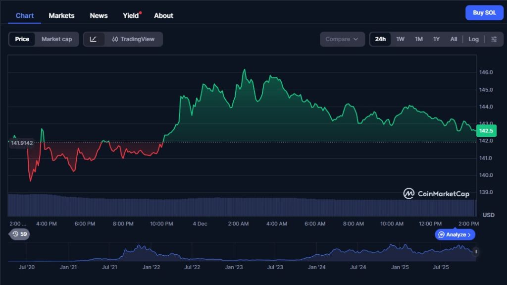Open the Compare dropdown
This screenshot has height=285, width=507.
pyautogui.click(x=342, y=39)
